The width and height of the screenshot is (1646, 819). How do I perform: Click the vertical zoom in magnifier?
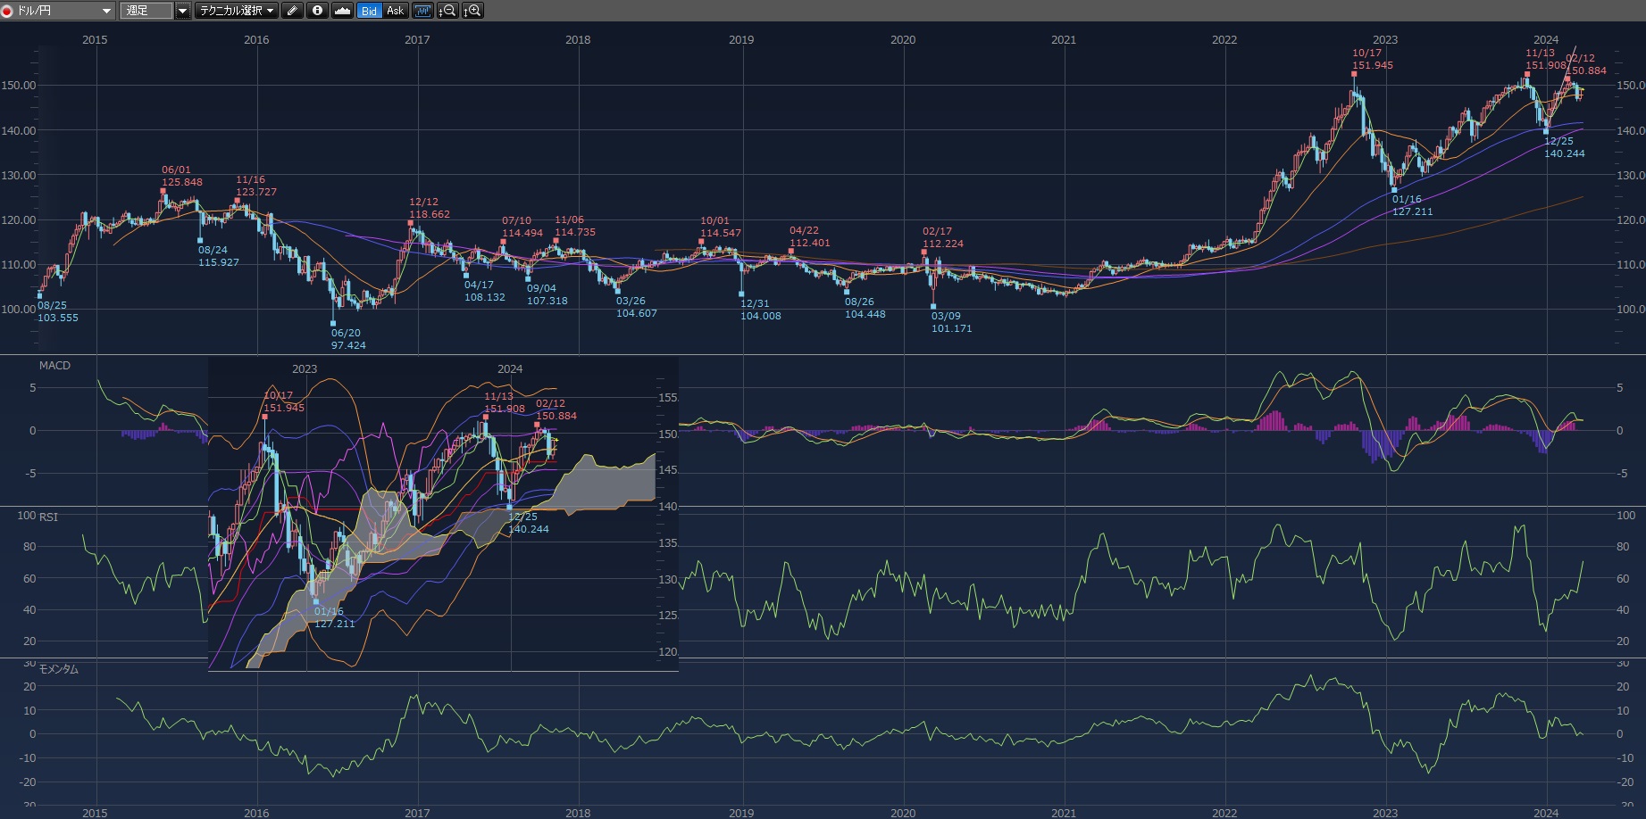(472, 11)
